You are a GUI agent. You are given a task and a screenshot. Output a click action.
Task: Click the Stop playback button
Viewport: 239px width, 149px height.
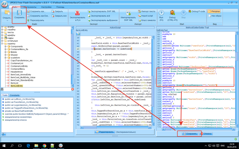point(183,15)
